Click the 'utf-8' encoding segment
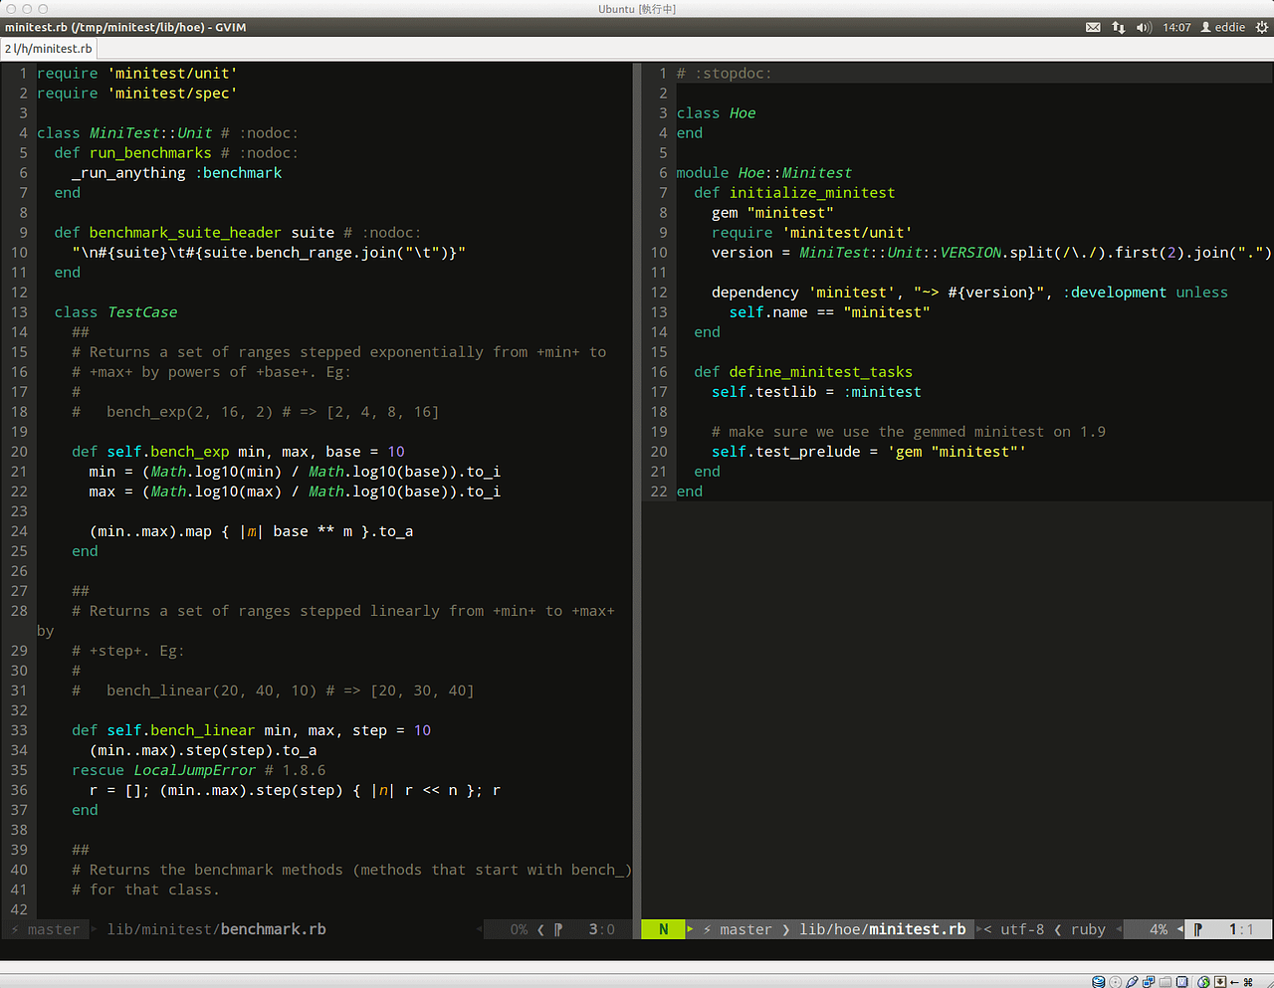The width and height of the screenshot is (1274, 988). [x=1022, y=929]
